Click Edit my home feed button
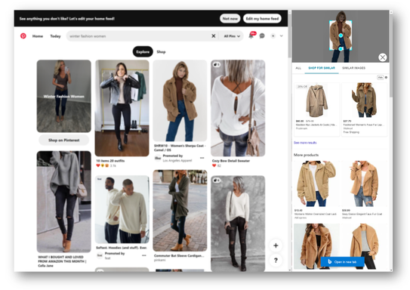This screenshot has width=410, height=290. pos(262,19)
